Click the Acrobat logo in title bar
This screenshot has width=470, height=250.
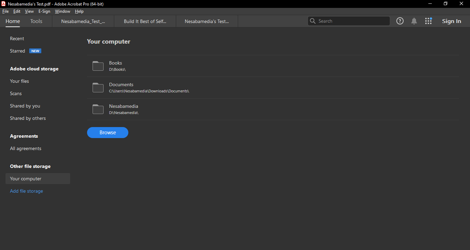pos(3,4)
